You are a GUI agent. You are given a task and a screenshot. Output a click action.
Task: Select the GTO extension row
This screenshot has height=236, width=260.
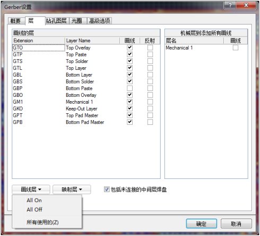pos(39,48)
